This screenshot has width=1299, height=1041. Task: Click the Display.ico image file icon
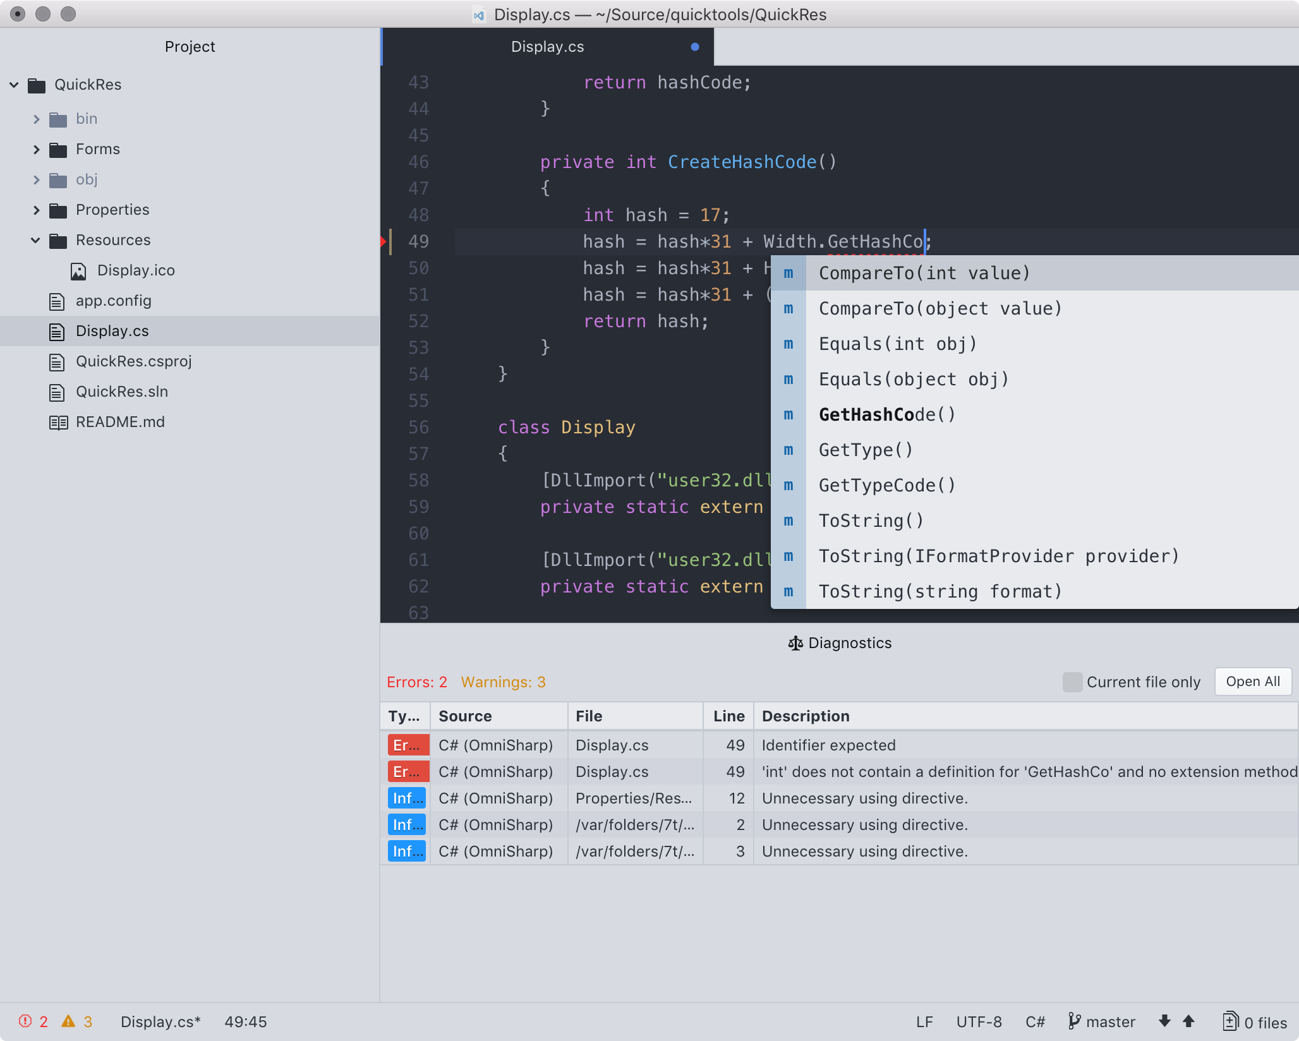[x=78, y=271]
